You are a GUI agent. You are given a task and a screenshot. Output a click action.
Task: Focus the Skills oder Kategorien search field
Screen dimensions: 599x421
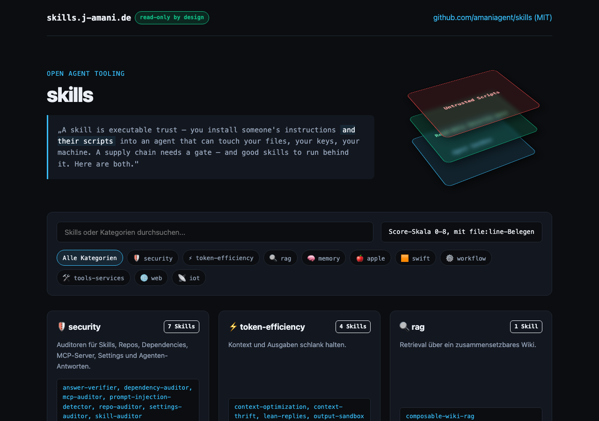215,232
